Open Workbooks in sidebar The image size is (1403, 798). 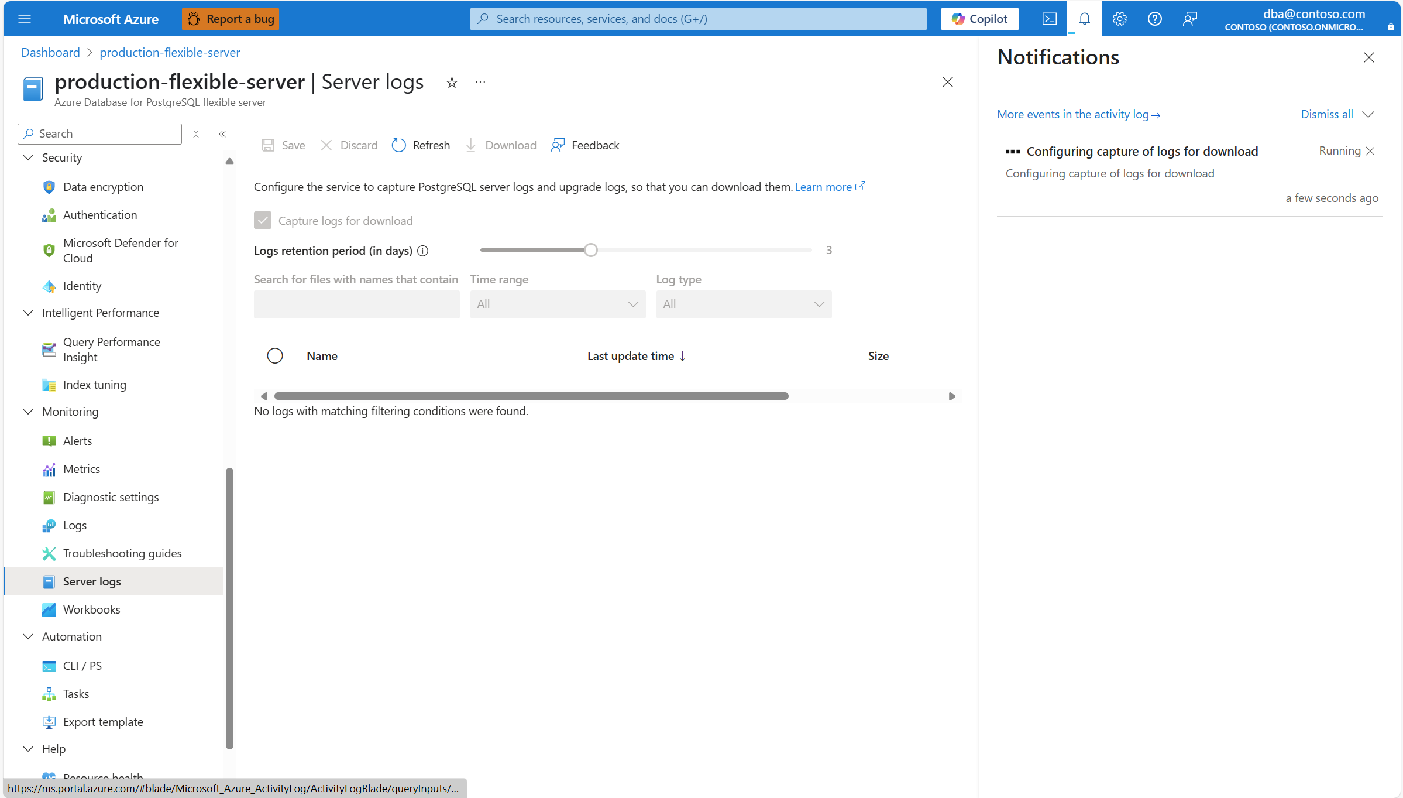91,609
